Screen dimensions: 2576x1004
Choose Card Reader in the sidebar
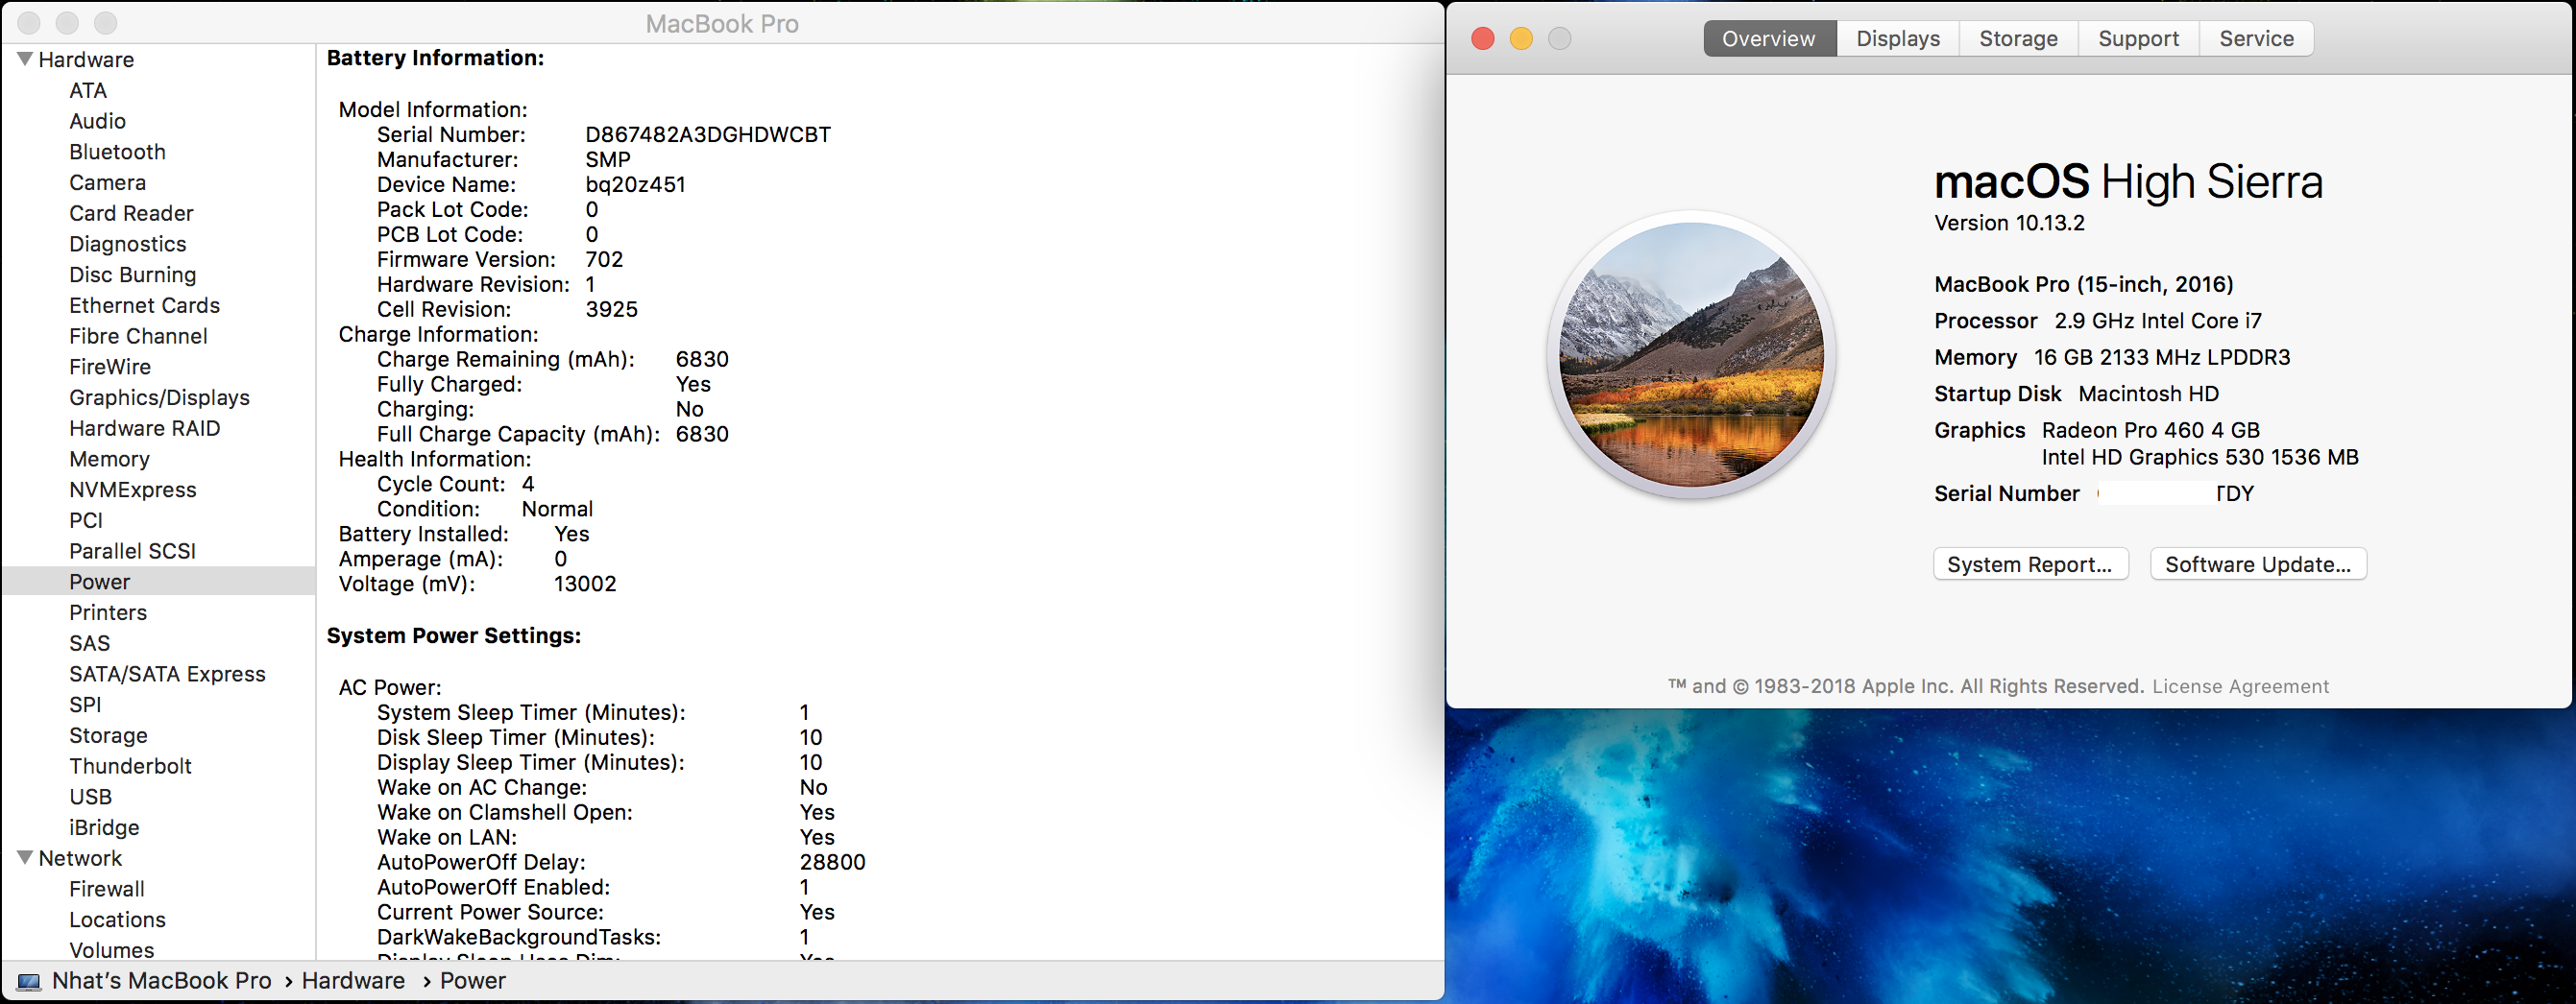[x=131, y=213]
